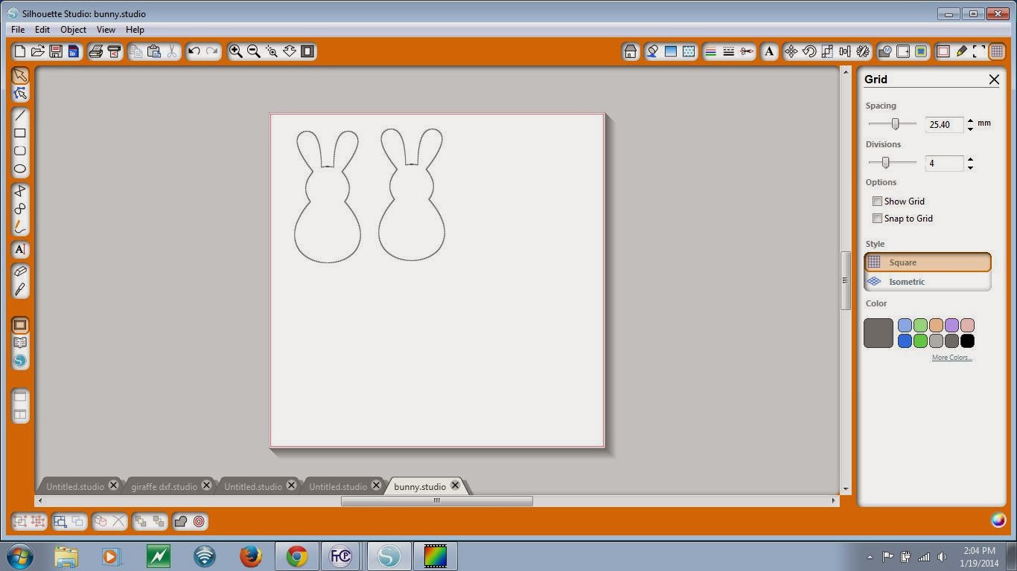Image resolution: width=1017 pixels, height=571 pixels.
Task: Choose the Draw an Ellipse tool
Action: pos(20,169)
